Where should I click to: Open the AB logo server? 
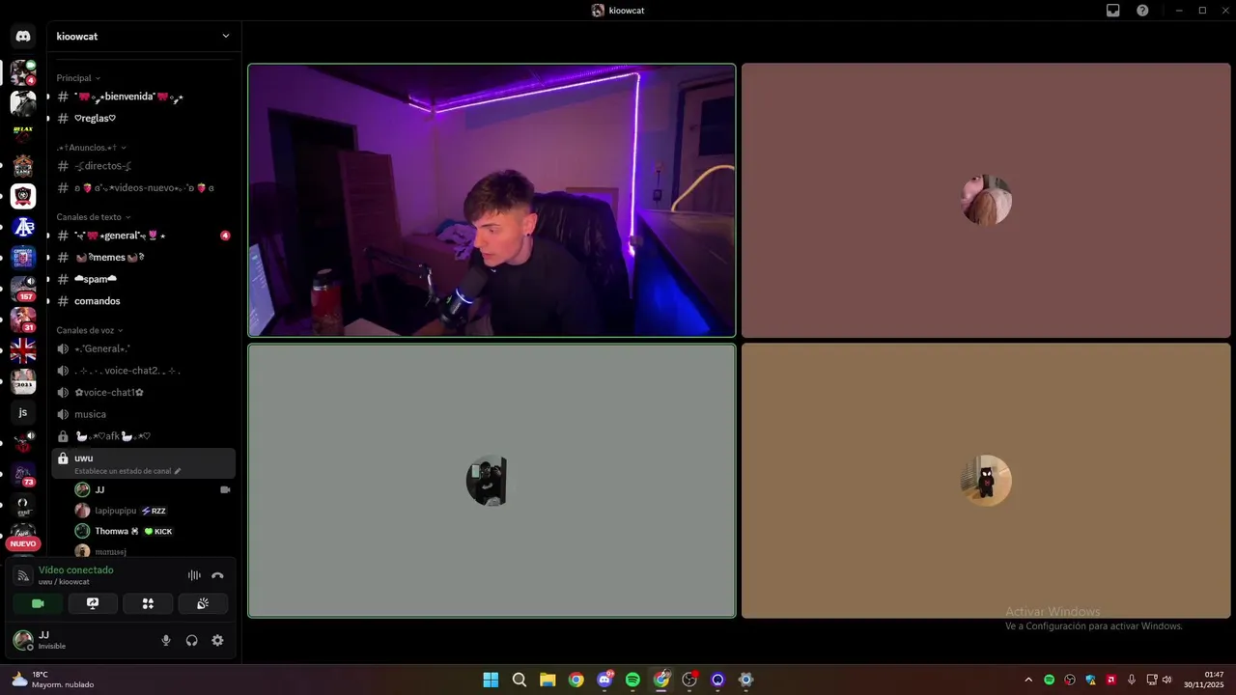[x=23, y=227]
